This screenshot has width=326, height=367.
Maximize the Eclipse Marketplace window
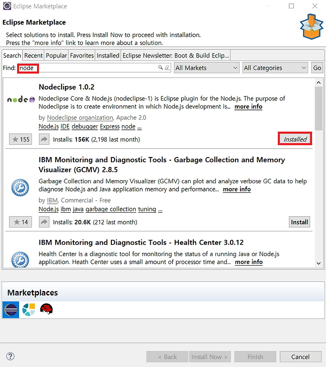(x=291, y=6)
